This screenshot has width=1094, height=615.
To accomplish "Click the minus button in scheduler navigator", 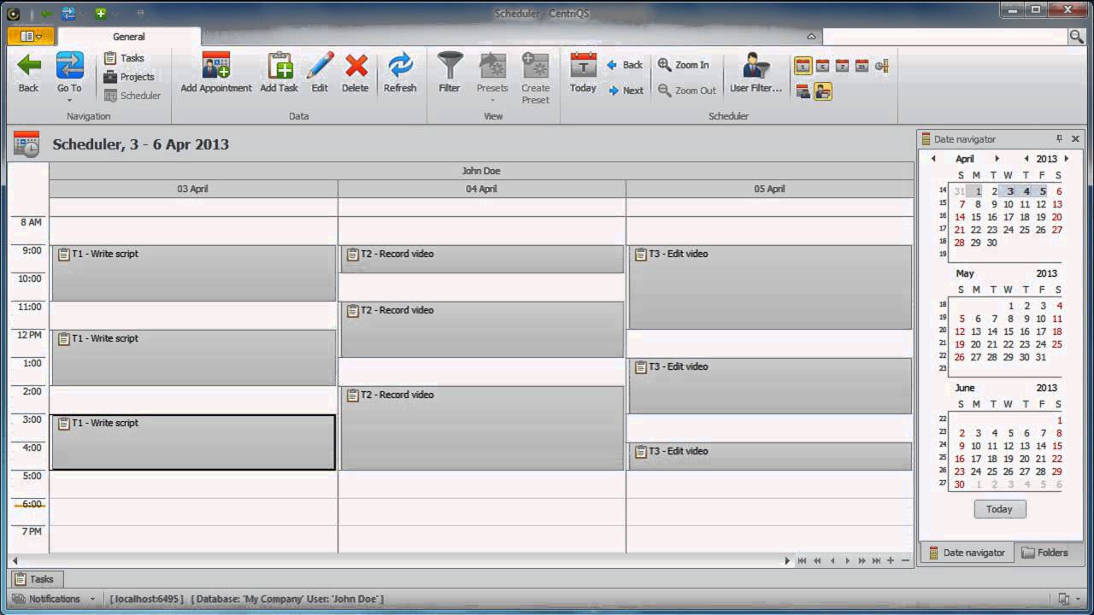I will click(905, 560).
